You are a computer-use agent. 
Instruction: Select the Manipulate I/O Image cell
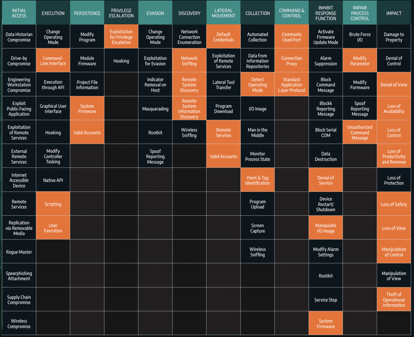tap(326, 228)
